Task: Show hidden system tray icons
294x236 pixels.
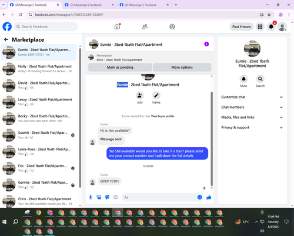Action: [256, 222]
